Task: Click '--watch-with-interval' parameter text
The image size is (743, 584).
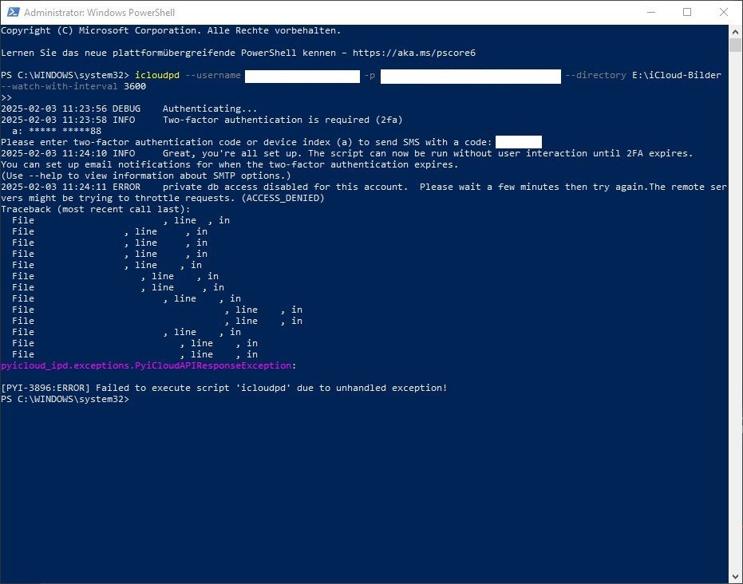Action: point(59,86)
